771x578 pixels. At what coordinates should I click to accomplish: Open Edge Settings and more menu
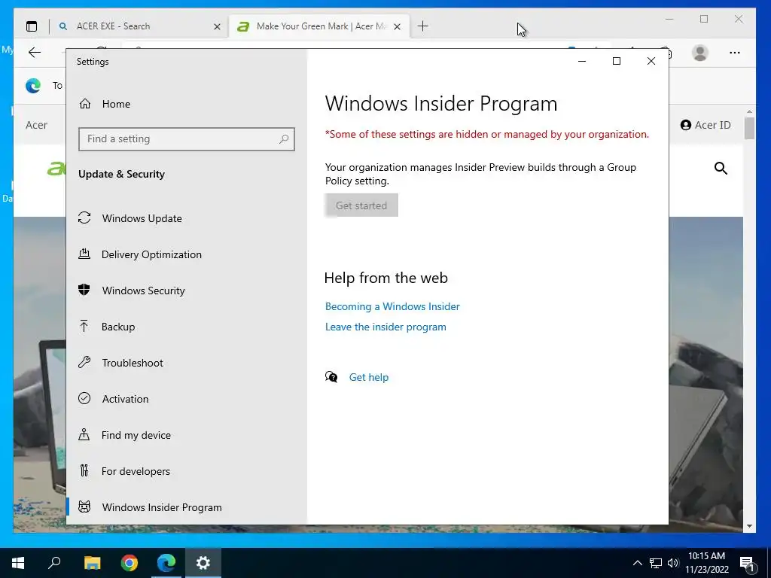pos(735,53)
